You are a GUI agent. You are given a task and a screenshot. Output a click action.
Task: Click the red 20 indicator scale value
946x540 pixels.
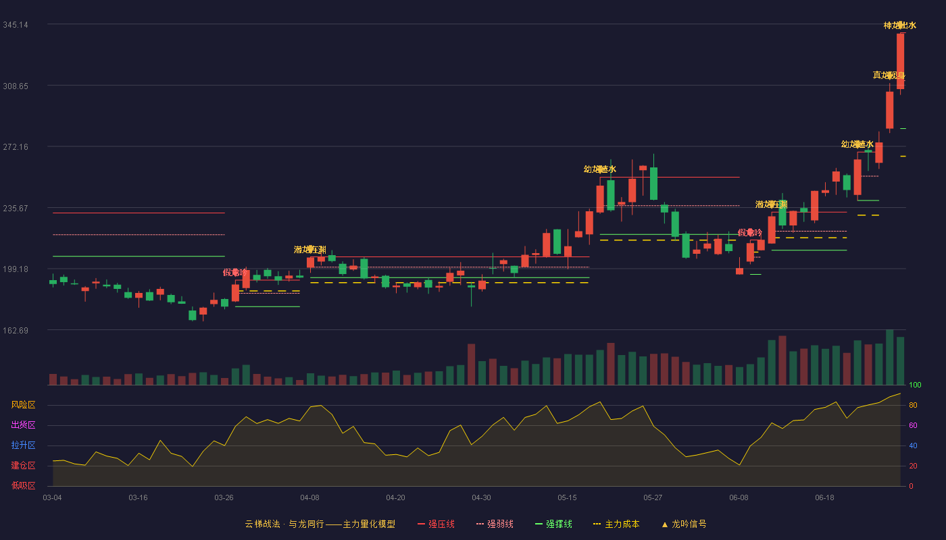913,466
